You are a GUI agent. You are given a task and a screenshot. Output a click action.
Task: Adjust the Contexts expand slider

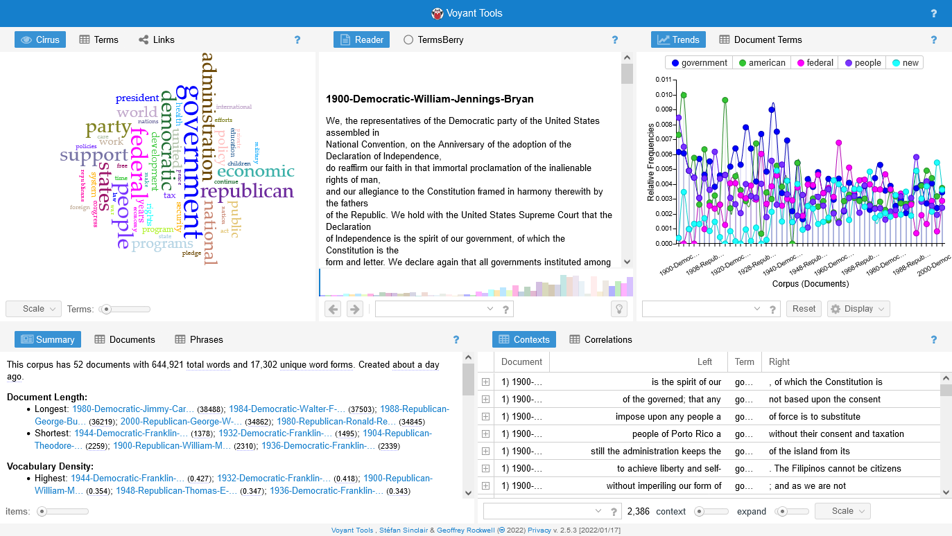[x=792, y=512]
